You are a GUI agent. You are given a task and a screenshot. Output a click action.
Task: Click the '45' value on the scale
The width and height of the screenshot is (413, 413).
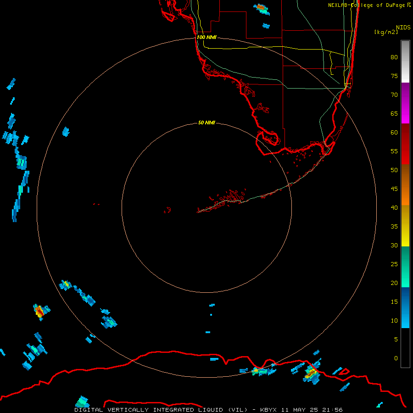394,189
